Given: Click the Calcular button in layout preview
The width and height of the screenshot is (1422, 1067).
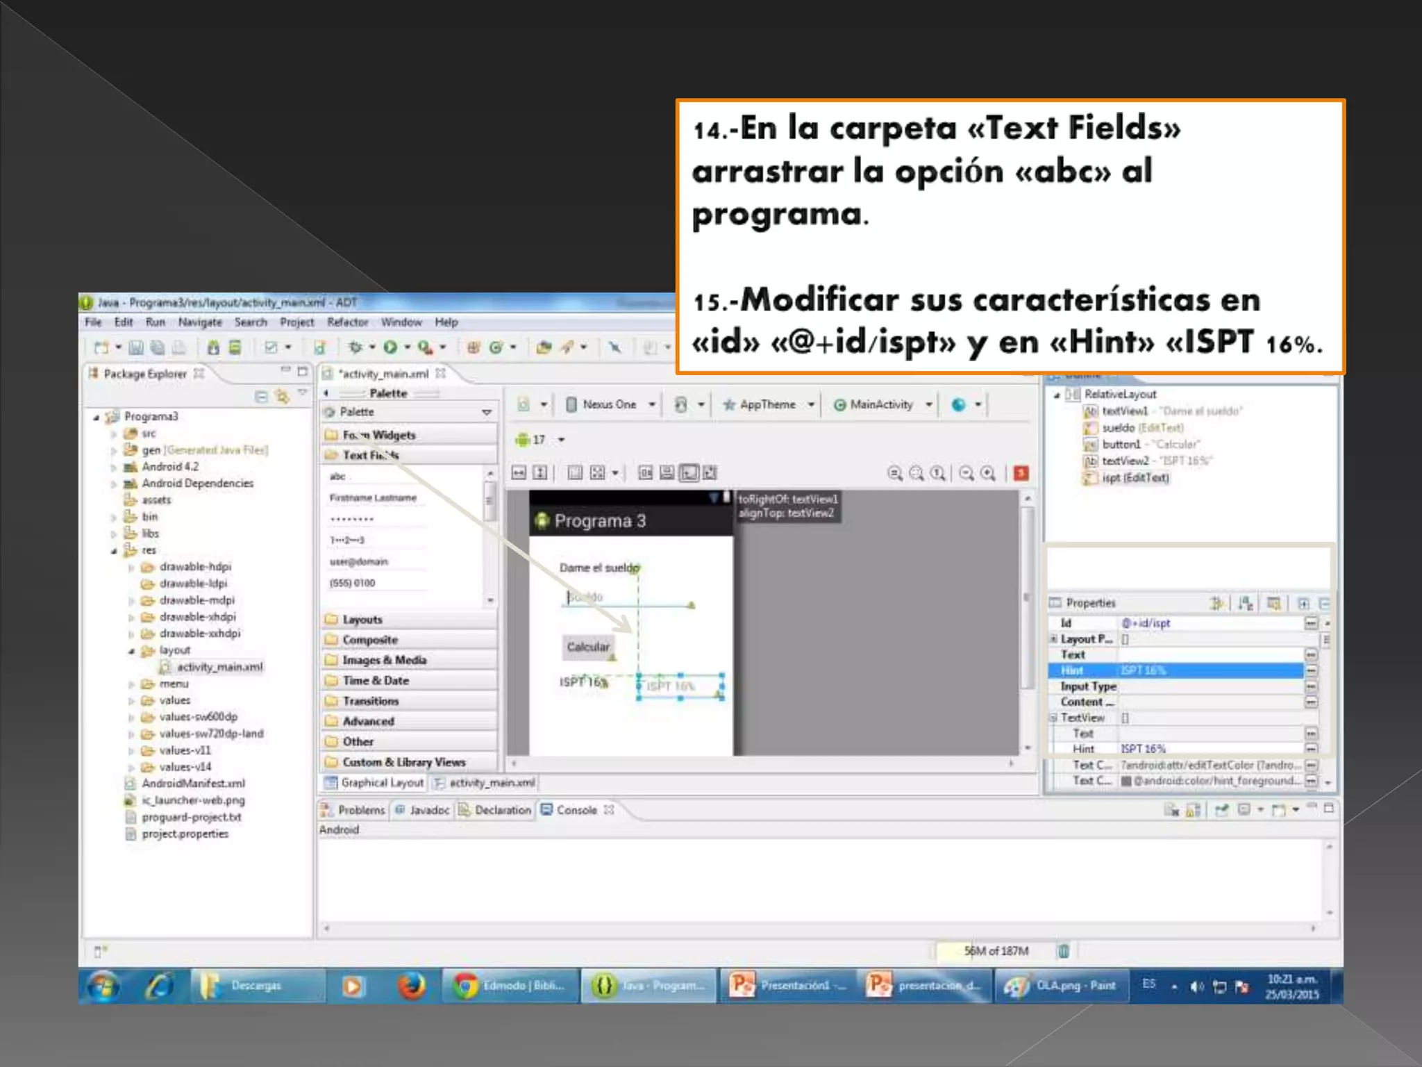Looking at the screenshot, I should click(x=588, y=647).
